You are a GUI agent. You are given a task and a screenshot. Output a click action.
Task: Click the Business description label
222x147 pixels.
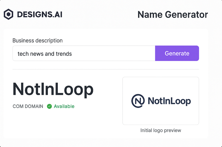tap(38, 40)
